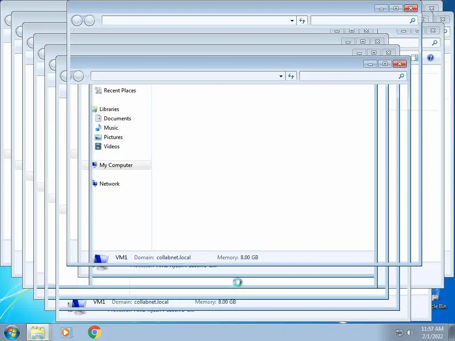
Task: Select My Computer in navigation pane
Action: [116, 165]
